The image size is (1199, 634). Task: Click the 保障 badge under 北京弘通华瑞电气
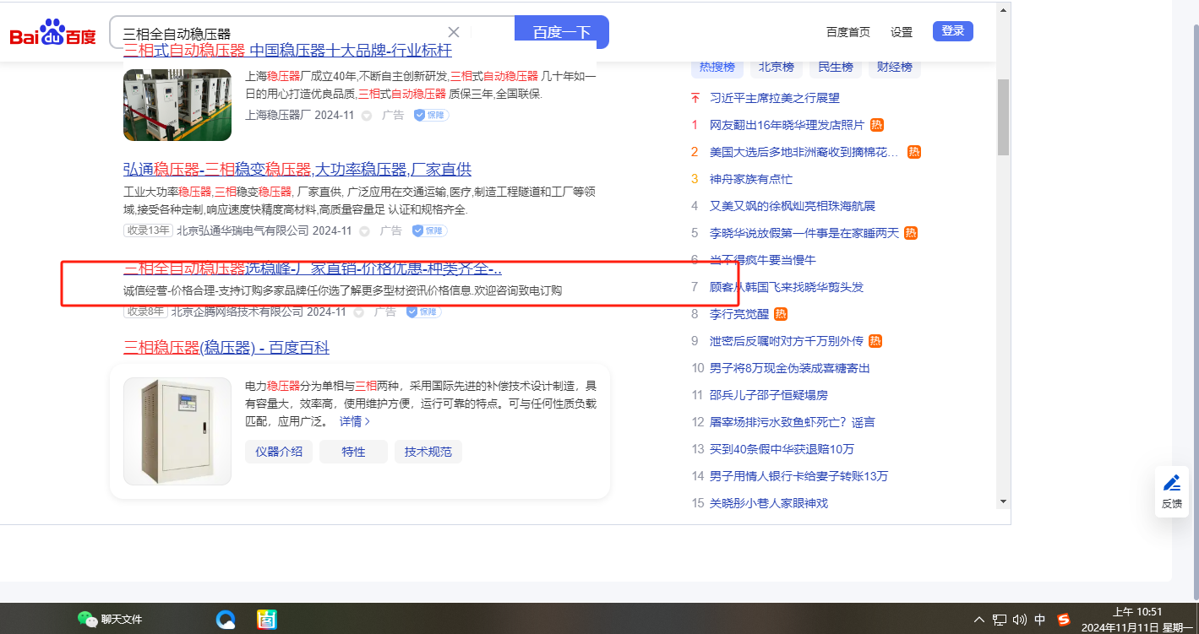[429, 230]
